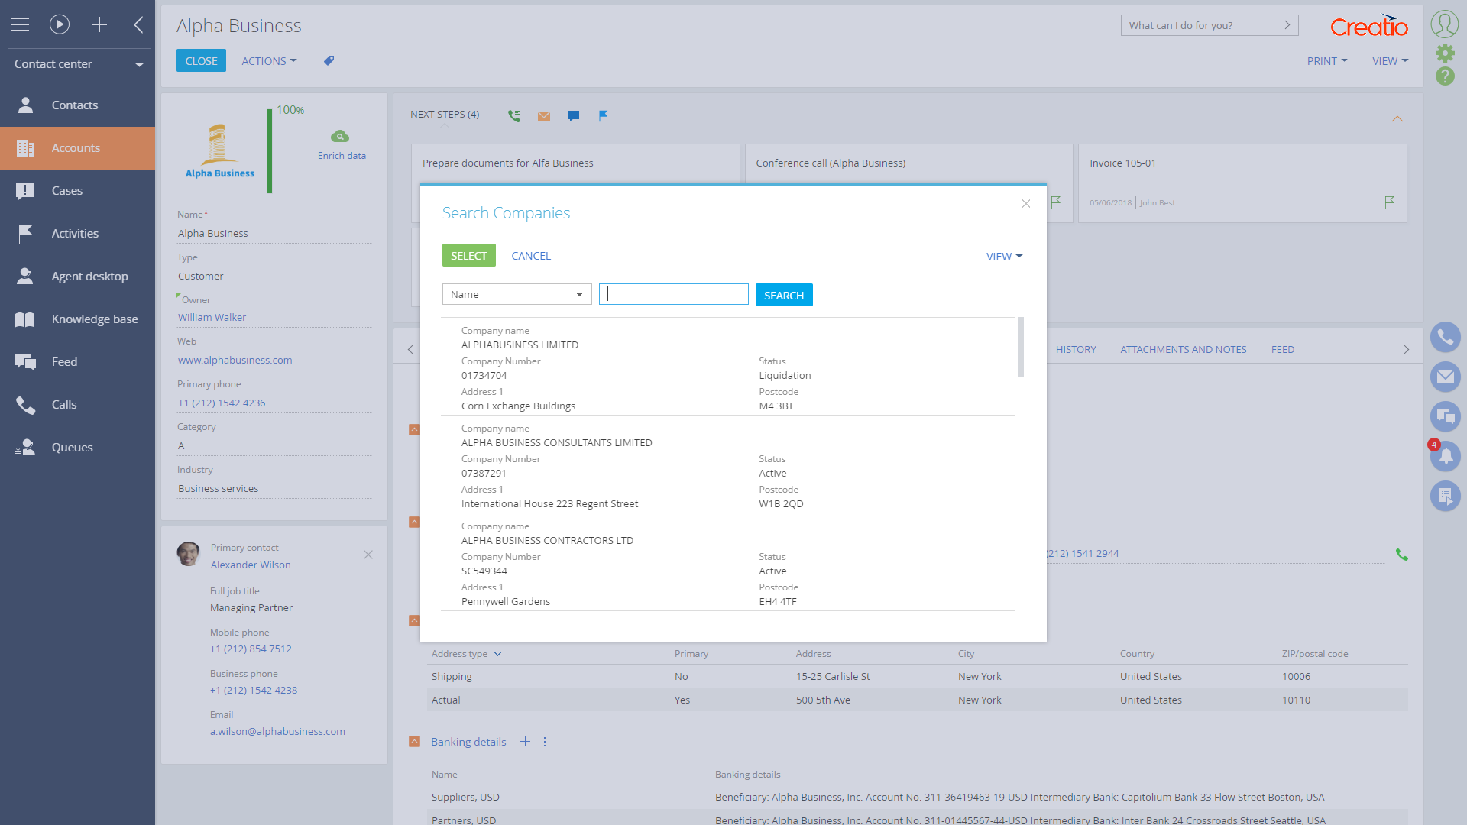Click the 'What can I do for you' box
Screen dimensions: 1467x825
(1210, 25)
